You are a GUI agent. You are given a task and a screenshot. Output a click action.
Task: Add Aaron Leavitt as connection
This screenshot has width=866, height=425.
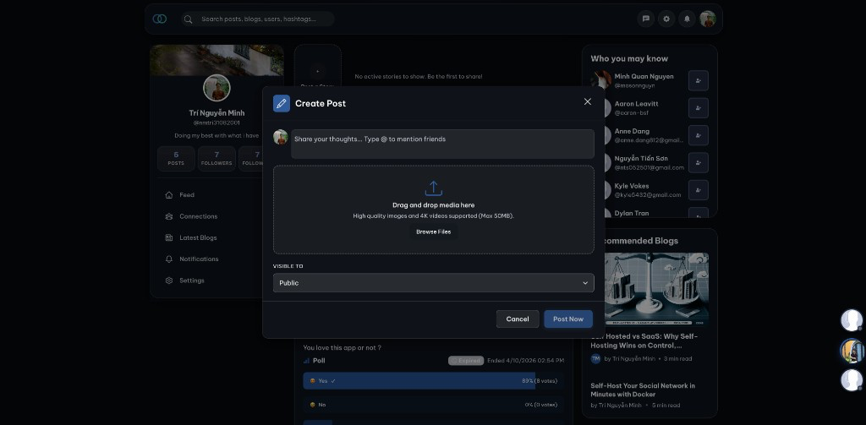(x=698, y=108)
